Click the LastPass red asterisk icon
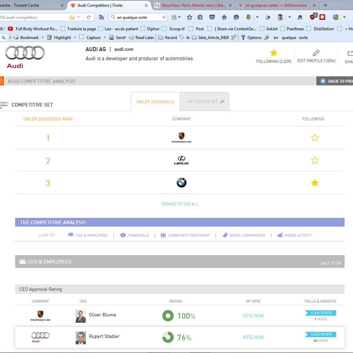 point(322,17)
